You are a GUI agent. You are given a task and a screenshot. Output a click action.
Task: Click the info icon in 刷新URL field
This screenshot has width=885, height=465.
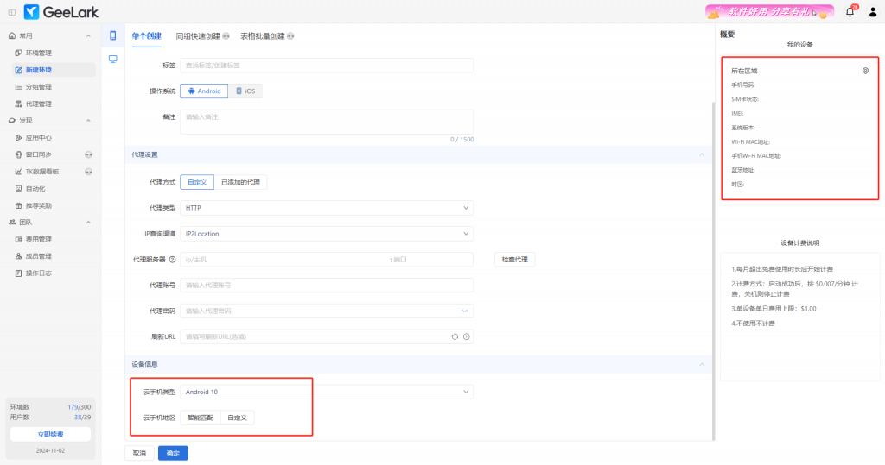coord(466,336)
